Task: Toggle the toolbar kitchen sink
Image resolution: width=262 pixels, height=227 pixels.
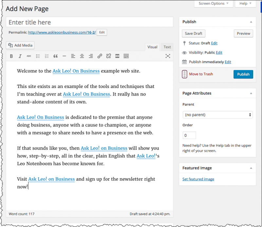Action: [126, 56]
